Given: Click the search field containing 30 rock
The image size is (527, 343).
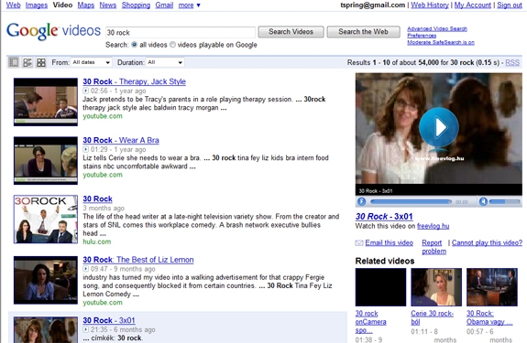Looking at the screenshot, I should pyautogui.click(x=181, y=33).
